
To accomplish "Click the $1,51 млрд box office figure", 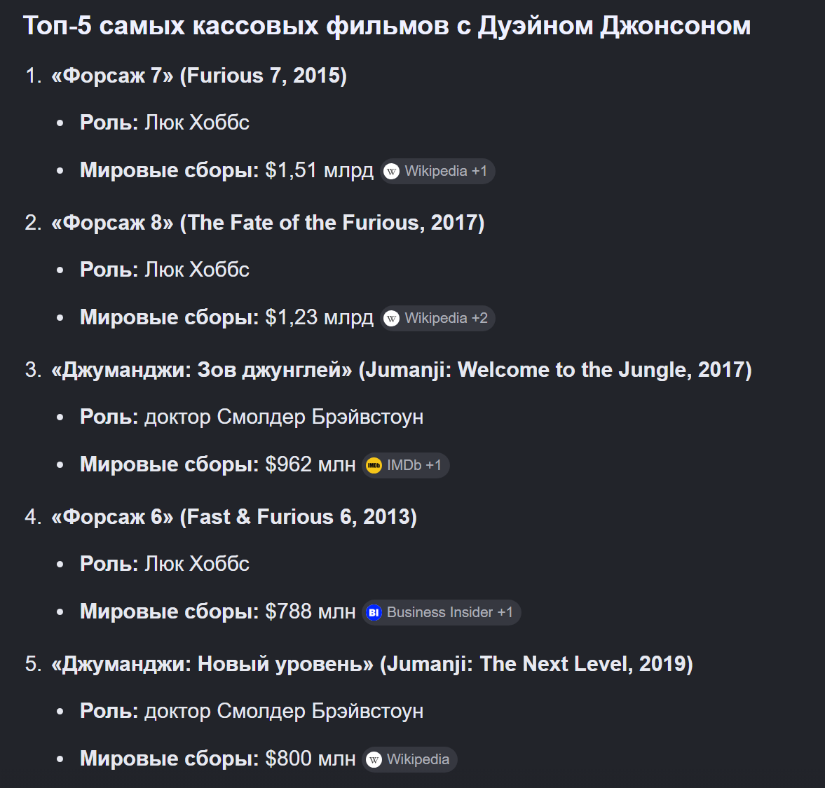I will point(320,171).
